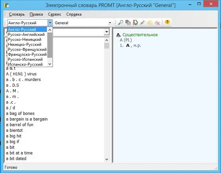Select Французско-Русский in the dropdown list
This screenshot has width=221, height=173.
tap(27, 54)
